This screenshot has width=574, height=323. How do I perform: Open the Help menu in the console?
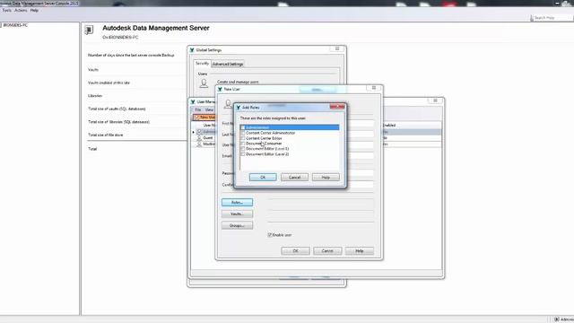[34, 10]
